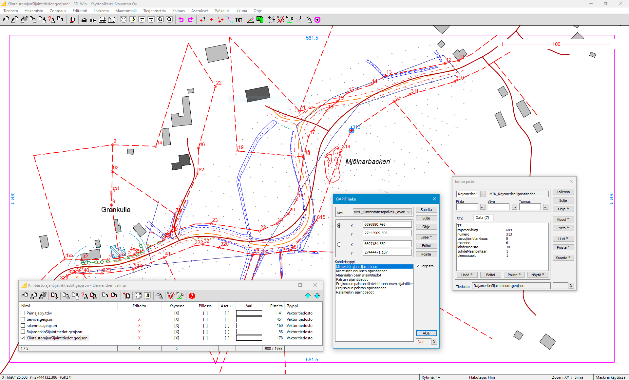Uncheck the Järjestä checkbox
Viewport: 629px width, 380px height.
(x=418, y=266)
